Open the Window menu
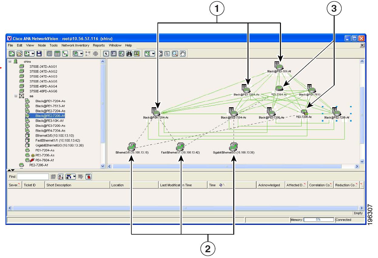 [115, 45]
